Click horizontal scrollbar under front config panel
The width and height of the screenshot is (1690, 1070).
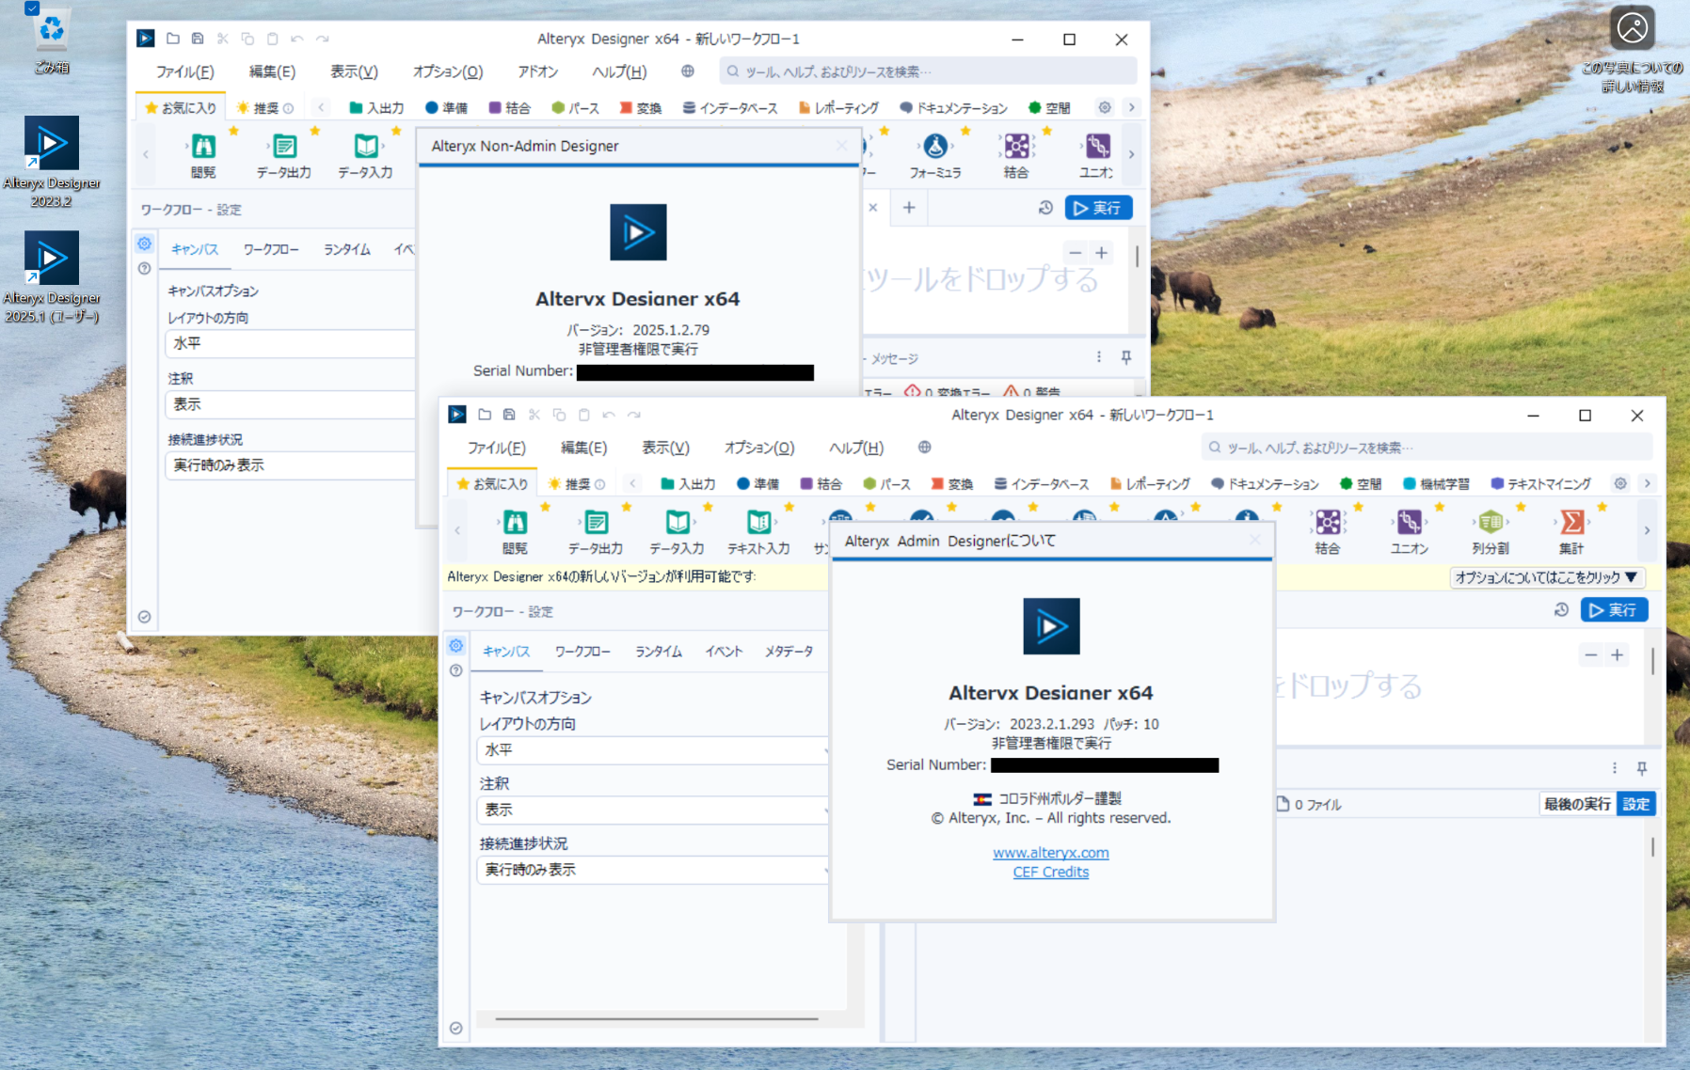click(657, 1018)
